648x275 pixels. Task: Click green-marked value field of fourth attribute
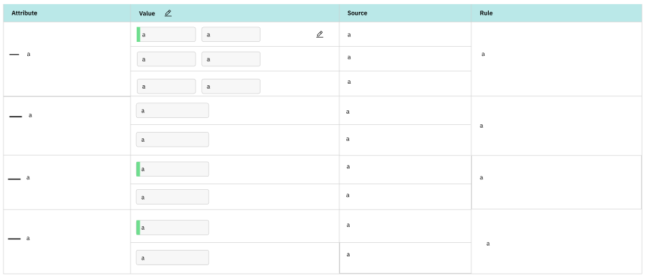[x=172, y=228]
